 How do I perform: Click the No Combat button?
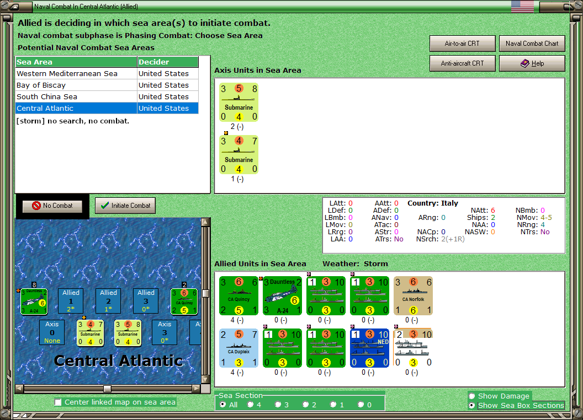click(x=52, y=206)
